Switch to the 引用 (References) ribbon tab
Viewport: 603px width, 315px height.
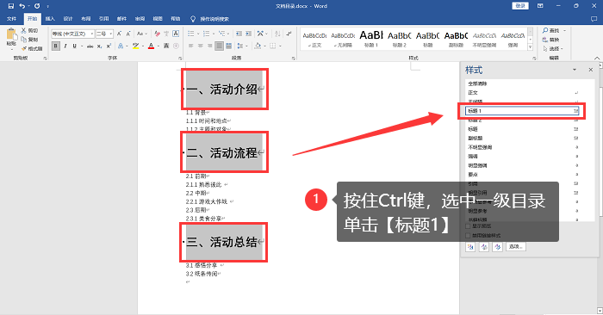tap(104, 18)
